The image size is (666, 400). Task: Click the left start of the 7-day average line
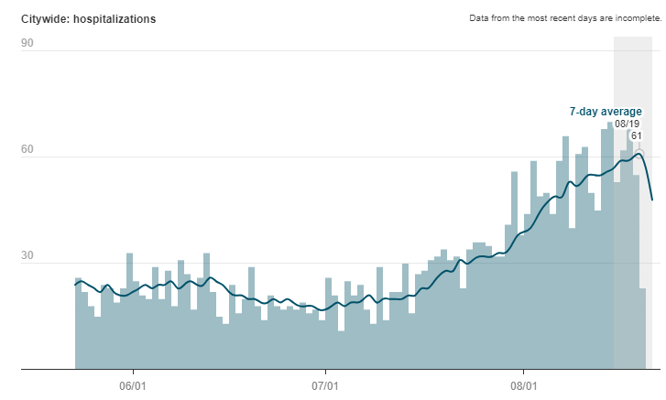tap(76, 285)
